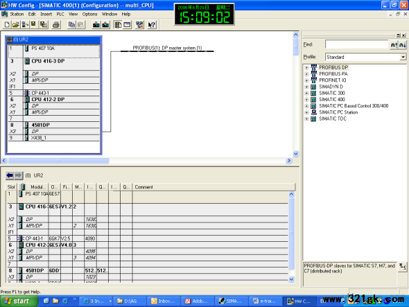409x307 pixels.
Task: Click the Print toolbar icon
Action: tap(56, 25)
